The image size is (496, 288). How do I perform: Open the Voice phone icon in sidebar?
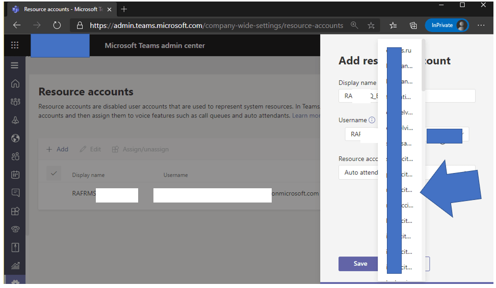click(x=15, y=229)
